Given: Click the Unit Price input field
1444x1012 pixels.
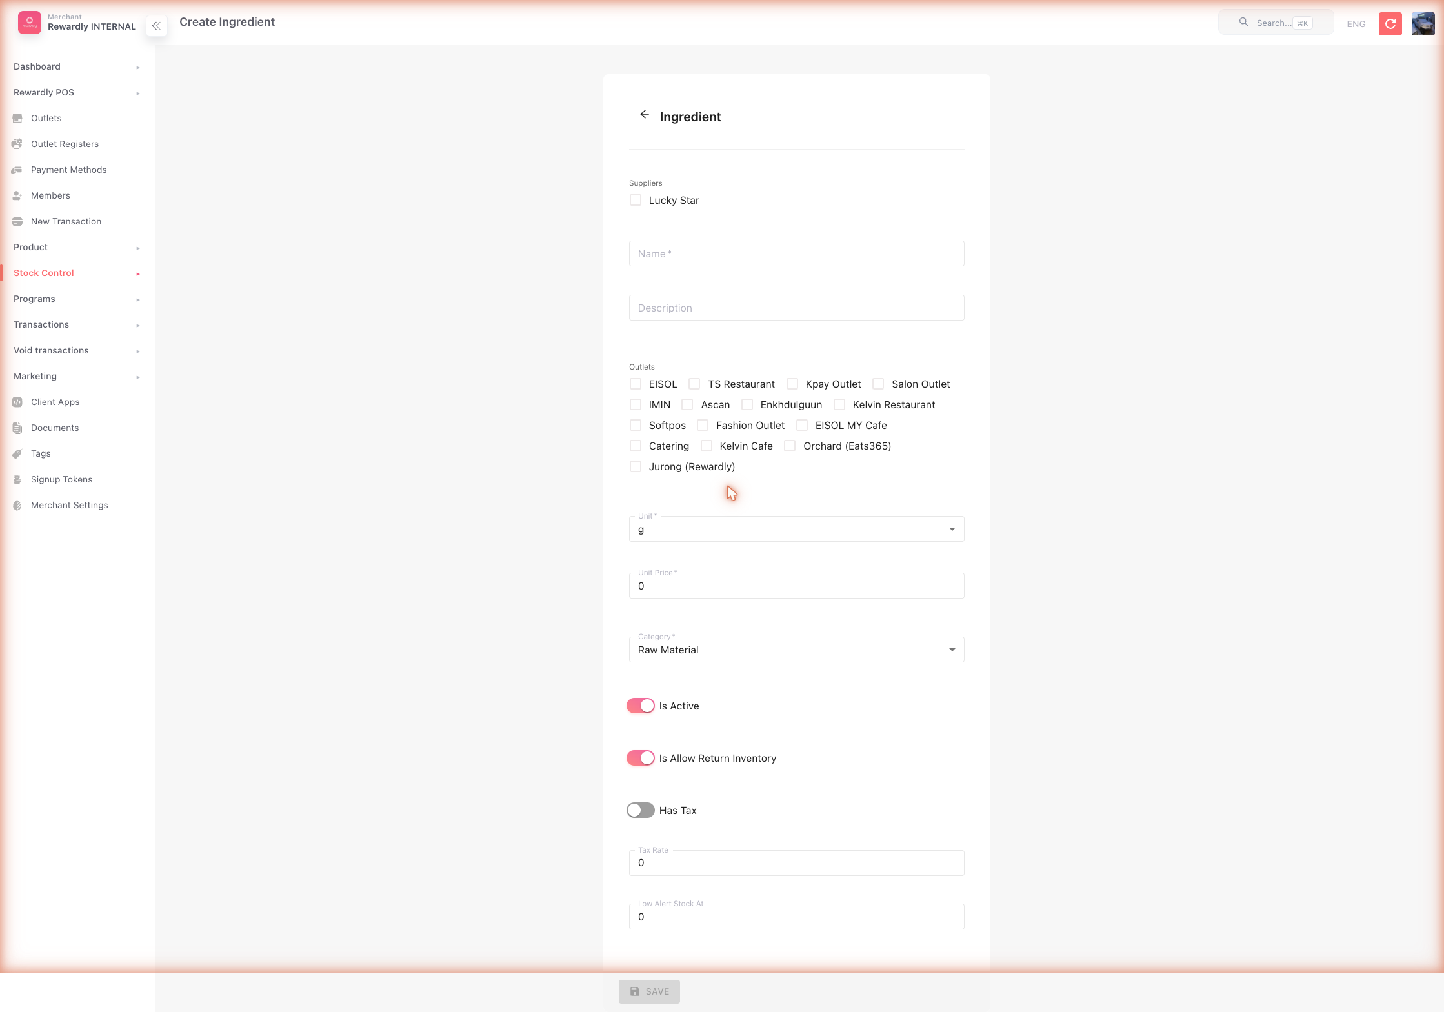Looking at the screenshot, I should pyautogui.click(x=796, y=586).
